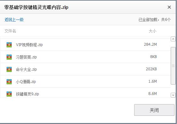Click the 习题答案.zip archive icon

tap(9, 57)
